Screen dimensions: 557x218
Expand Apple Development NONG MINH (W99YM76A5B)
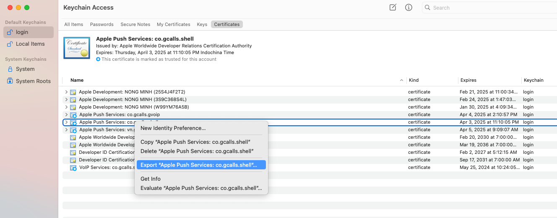point(66,107)
